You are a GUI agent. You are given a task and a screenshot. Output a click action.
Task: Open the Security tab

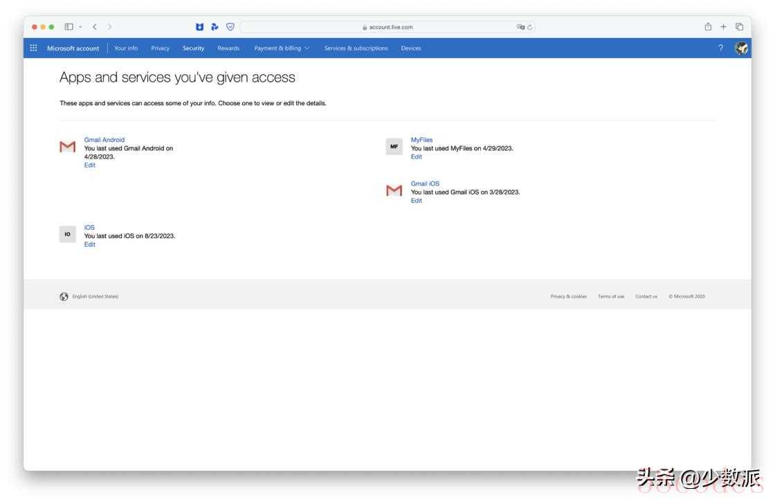193,48
